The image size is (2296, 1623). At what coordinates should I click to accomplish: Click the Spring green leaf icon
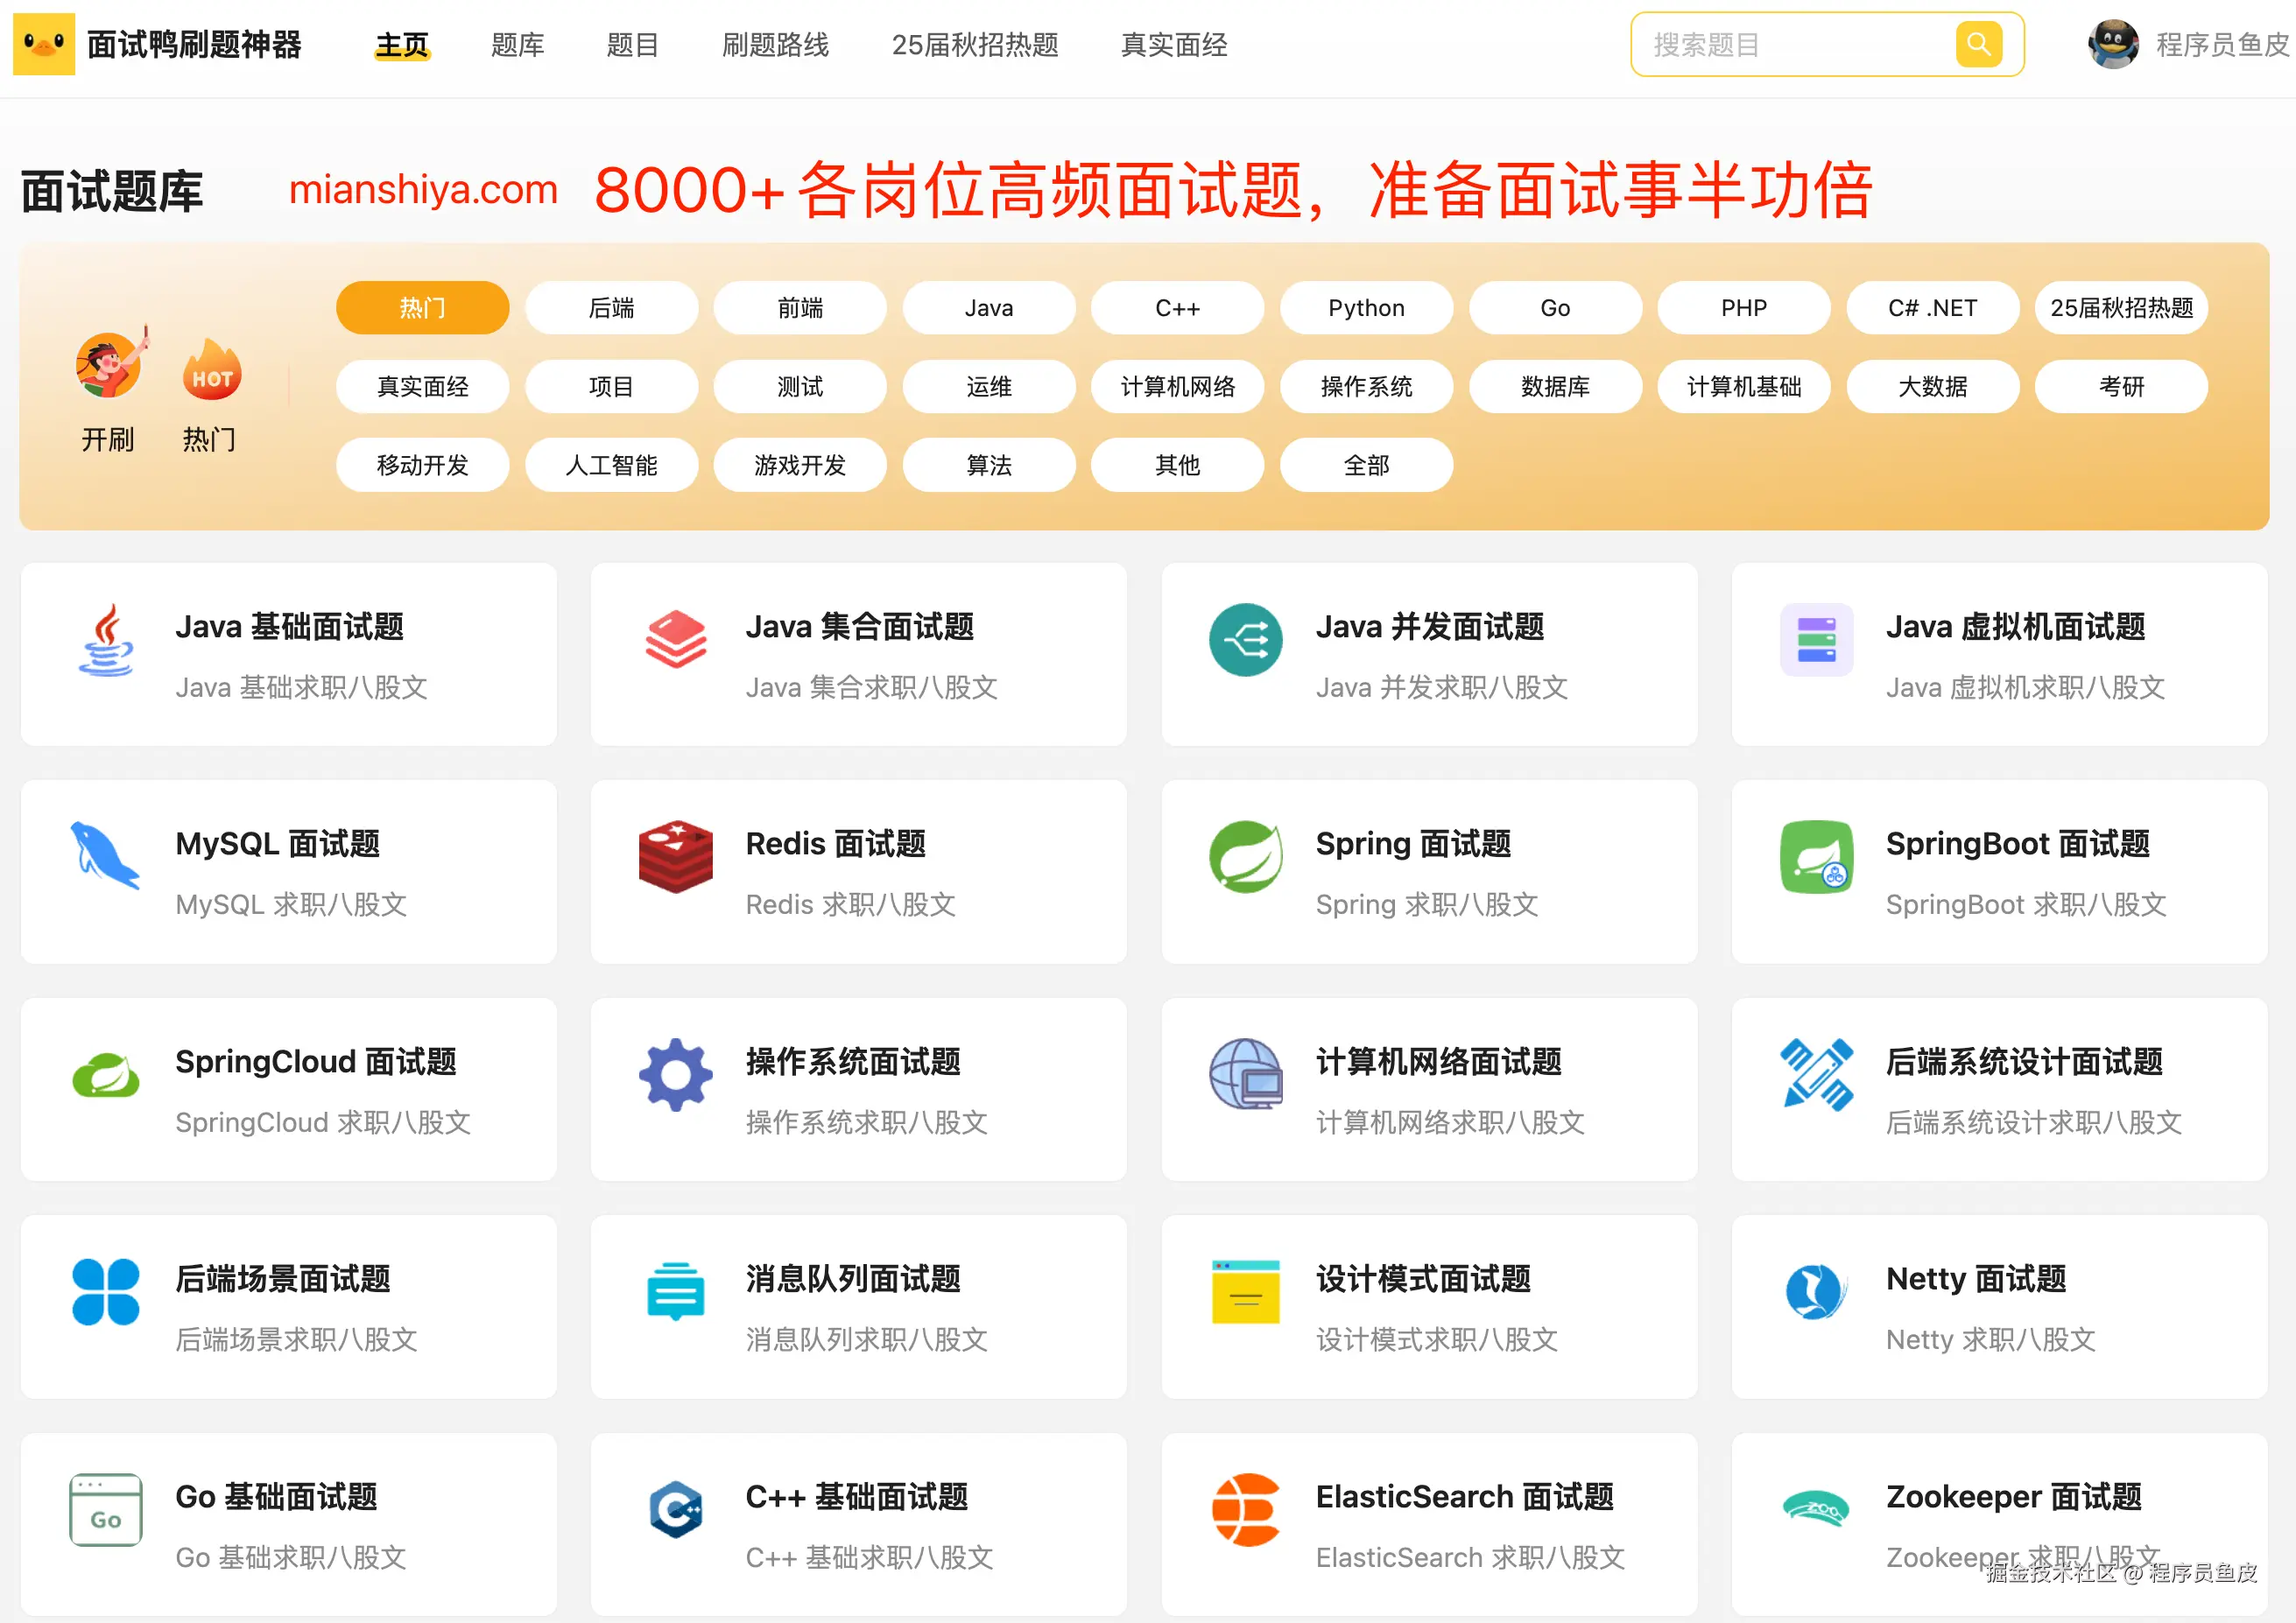click(1245, 857)
